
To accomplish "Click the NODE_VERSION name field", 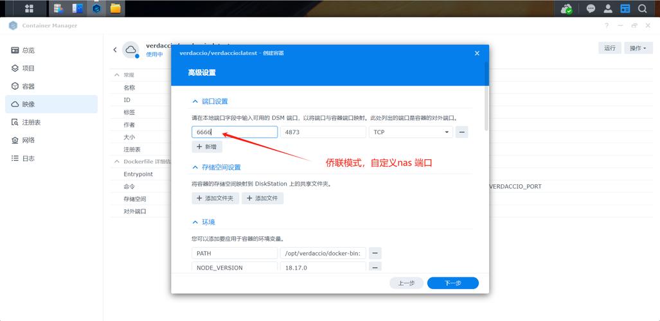I will (x=235, y=268).
